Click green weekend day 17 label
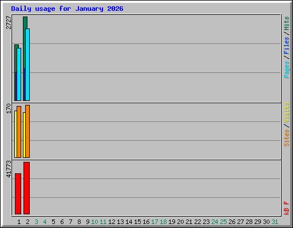The width and height of the screenshot is (293, 228). [155, 222]
